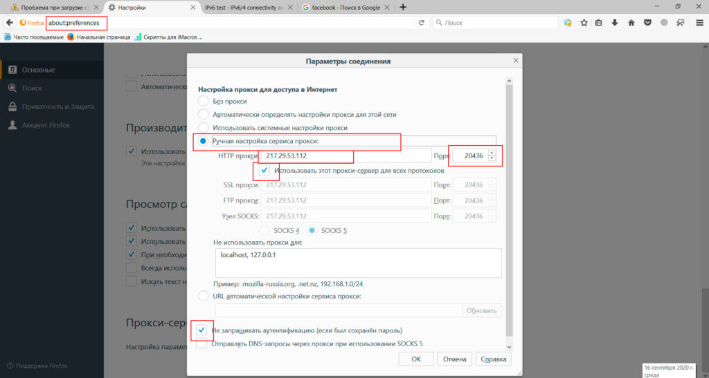
Task: Click the screenshot scissors icon in toolbar
Action: pyautogui.click(x=680, y=23)
